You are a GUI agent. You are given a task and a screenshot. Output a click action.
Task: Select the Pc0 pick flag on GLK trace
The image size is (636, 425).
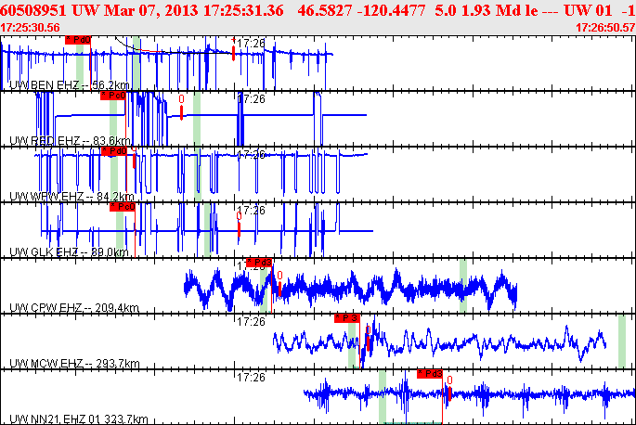coord(123,207)
